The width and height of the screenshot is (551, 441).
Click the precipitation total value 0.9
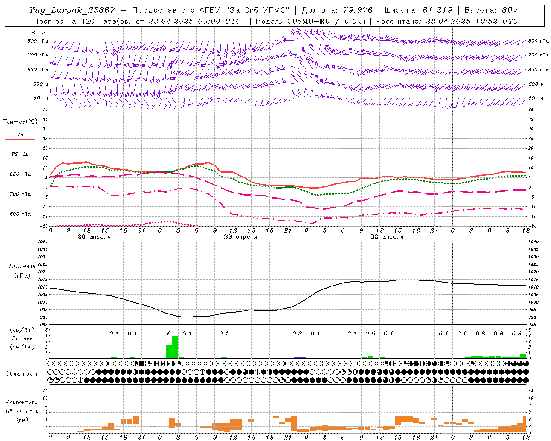coord(517,334)
